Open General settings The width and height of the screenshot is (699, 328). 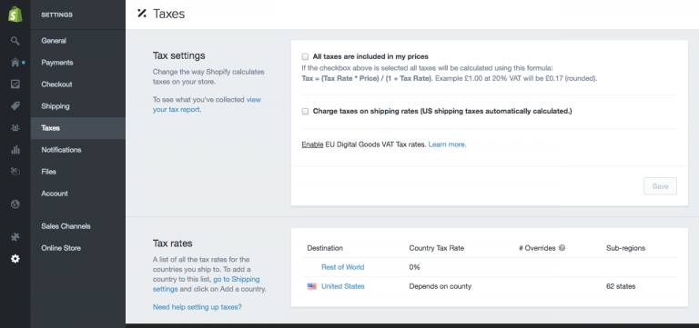pyautogui.click(x=77, y=41)
